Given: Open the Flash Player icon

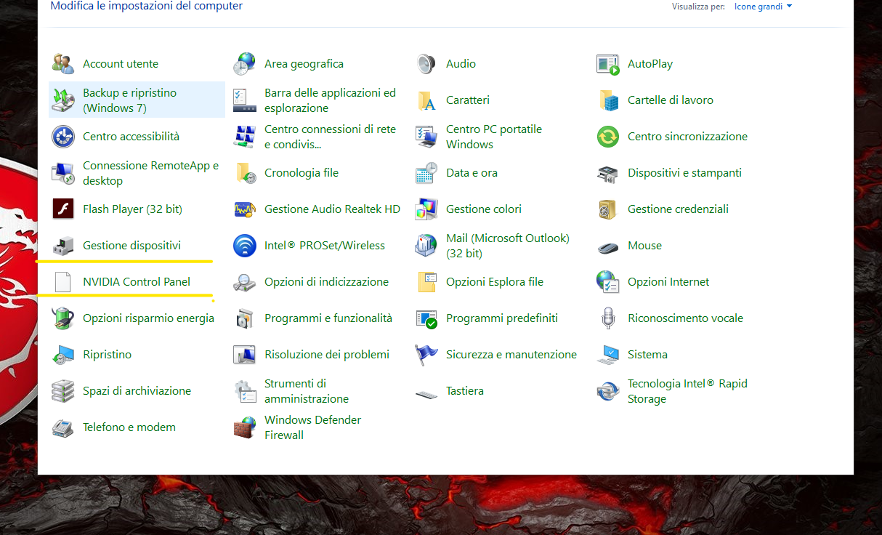Looking at the screenshot, I should point(63,209).
